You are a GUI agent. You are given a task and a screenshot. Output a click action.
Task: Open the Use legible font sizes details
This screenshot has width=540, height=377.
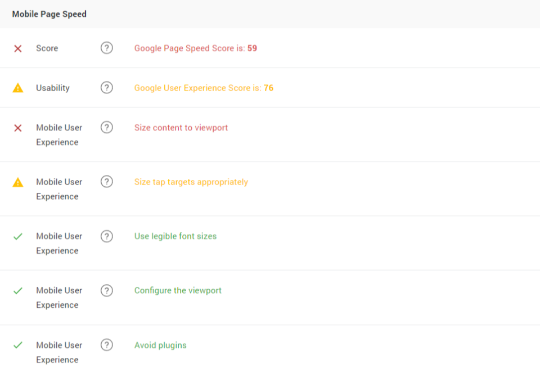(x=175, y=236)
